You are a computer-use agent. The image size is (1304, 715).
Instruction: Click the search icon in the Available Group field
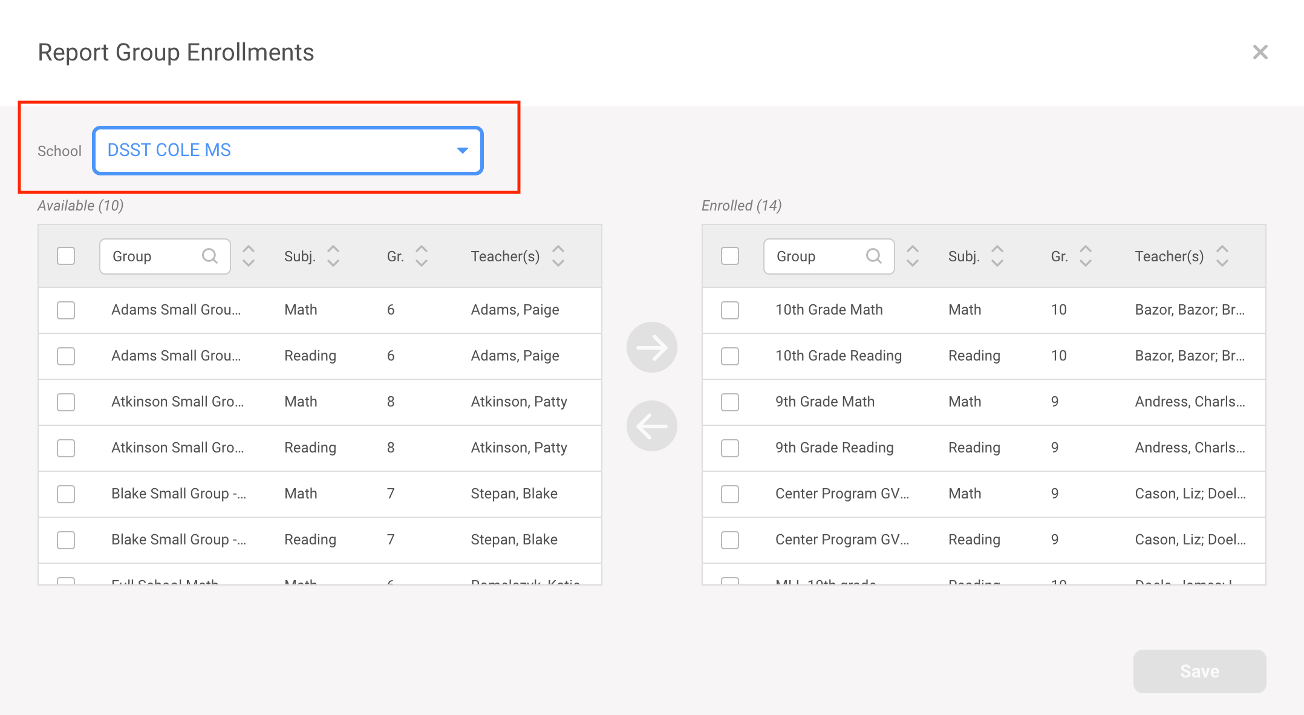210,256
